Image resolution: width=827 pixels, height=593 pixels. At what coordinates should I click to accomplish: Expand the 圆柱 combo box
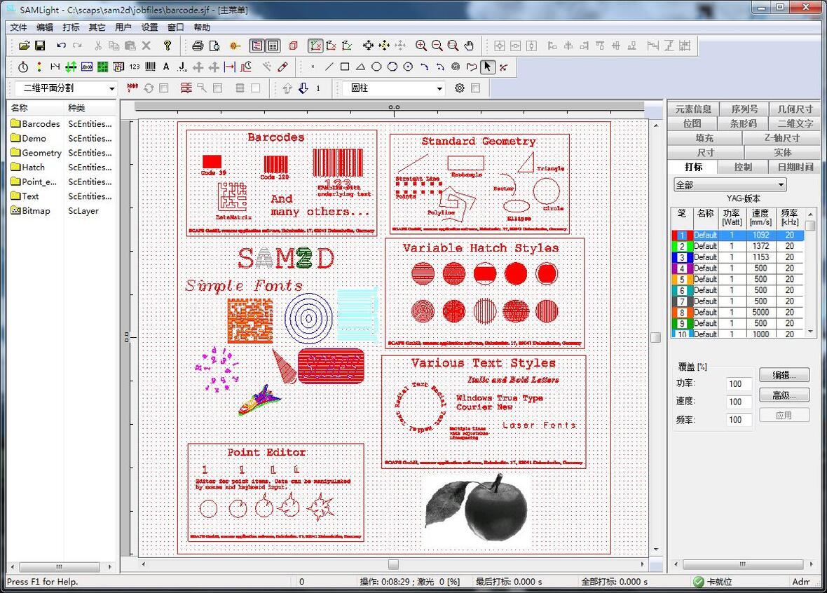point(393,88)
